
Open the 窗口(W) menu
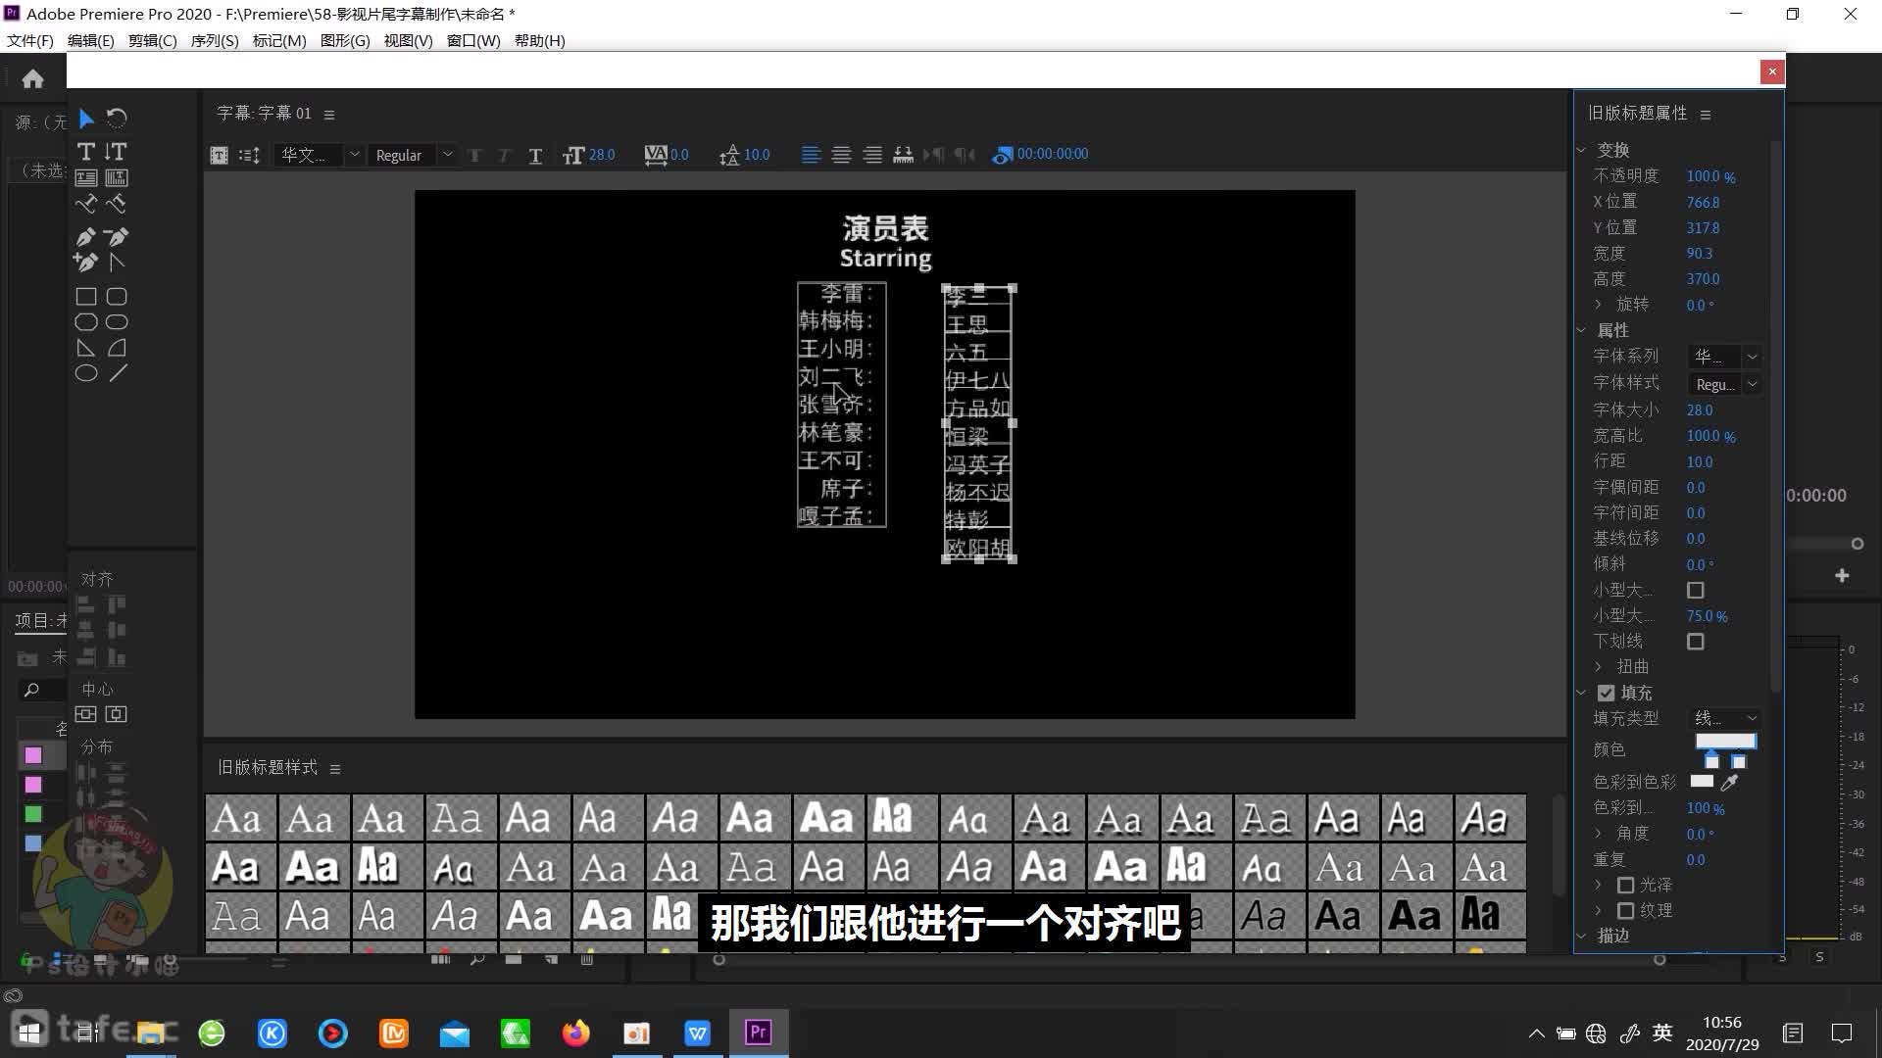click(x=473, y=40)
